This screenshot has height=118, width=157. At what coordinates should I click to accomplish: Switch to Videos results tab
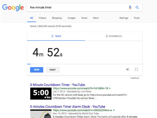pyautogui.click(x=42, y=18)
